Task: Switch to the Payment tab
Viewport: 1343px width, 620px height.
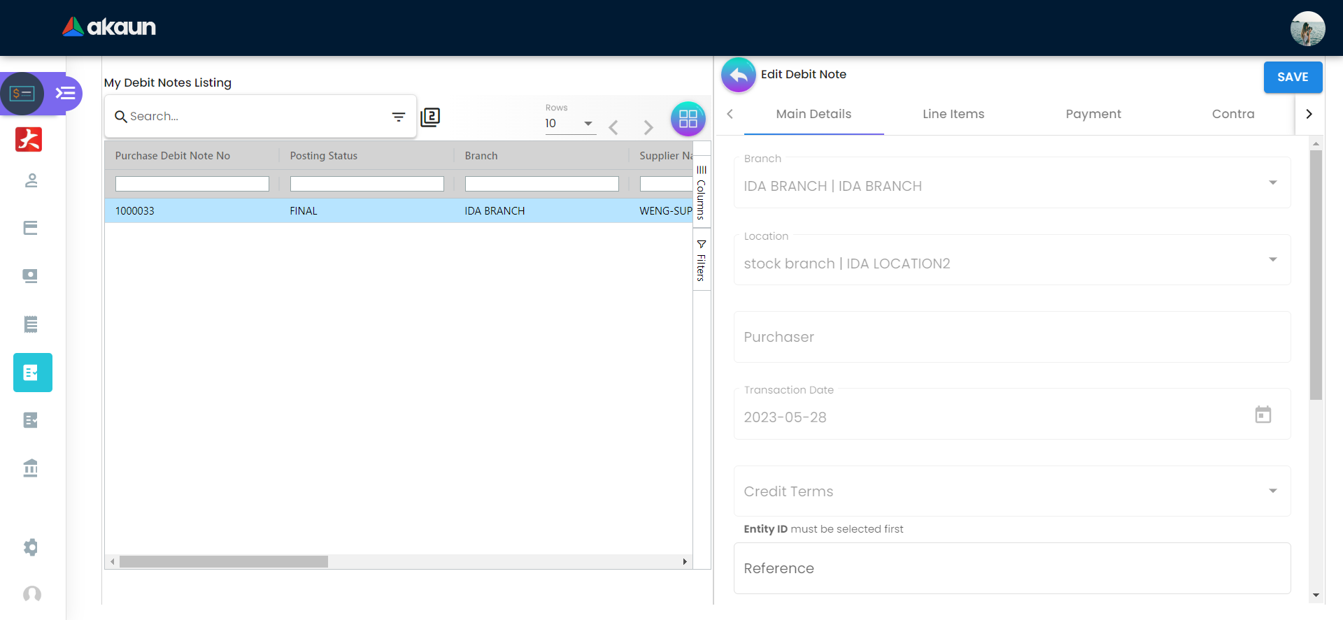Action: pos(1093,114)
